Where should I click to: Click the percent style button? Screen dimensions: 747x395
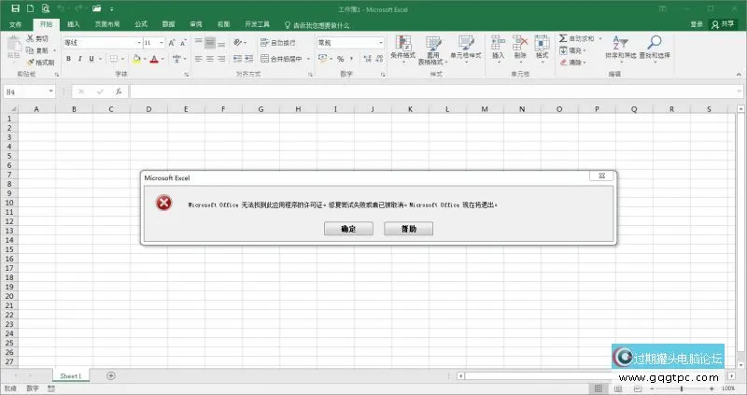(340, 59)
